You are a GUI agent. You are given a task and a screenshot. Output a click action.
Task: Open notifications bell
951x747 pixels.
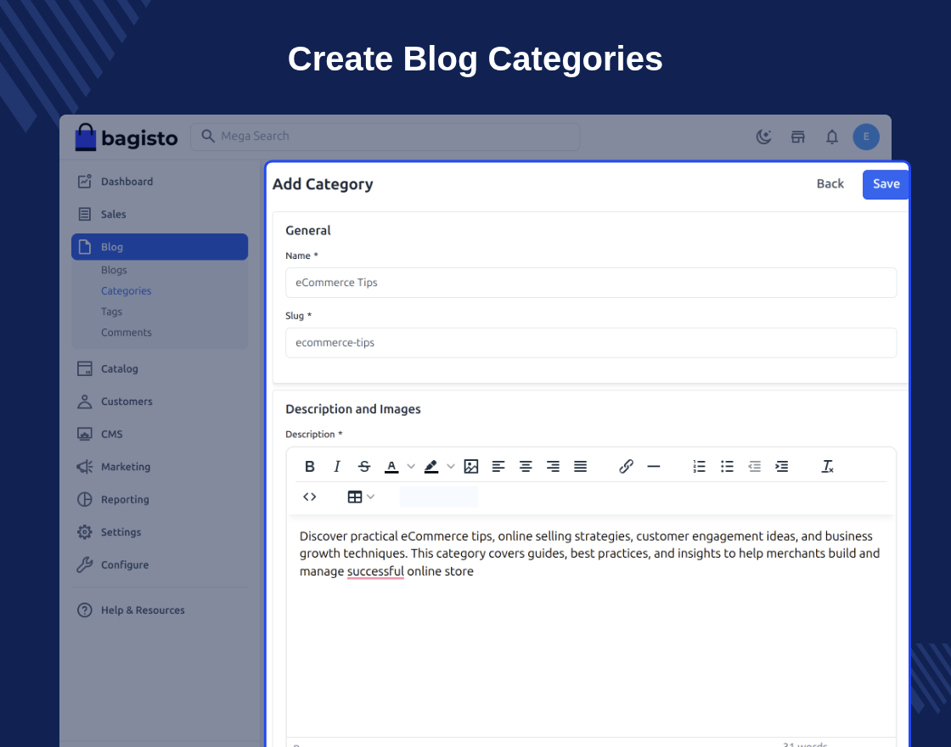(832, 137)
